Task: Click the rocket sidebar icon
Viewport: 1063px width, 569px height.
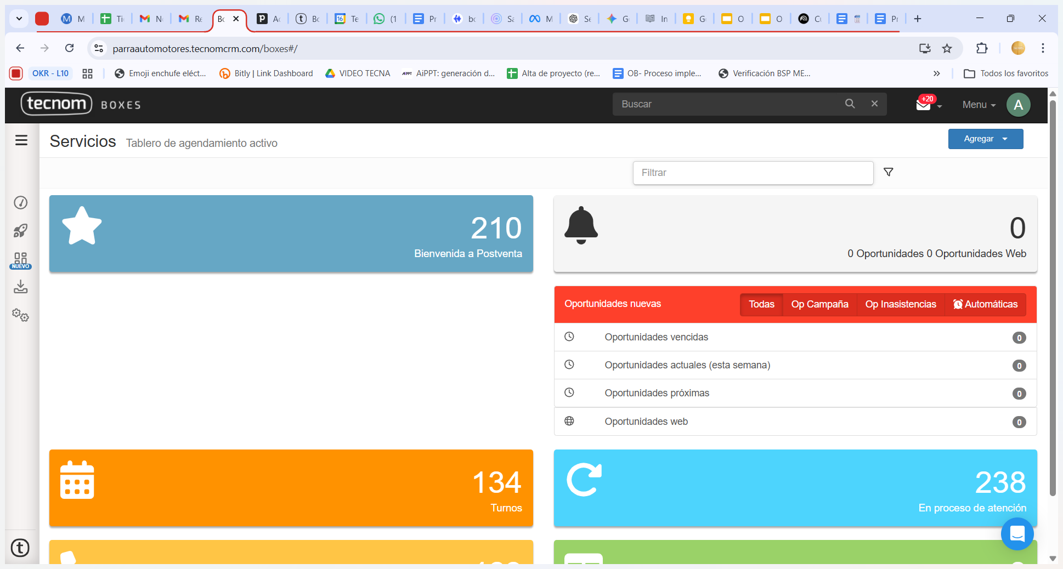Action: point(21,231)
